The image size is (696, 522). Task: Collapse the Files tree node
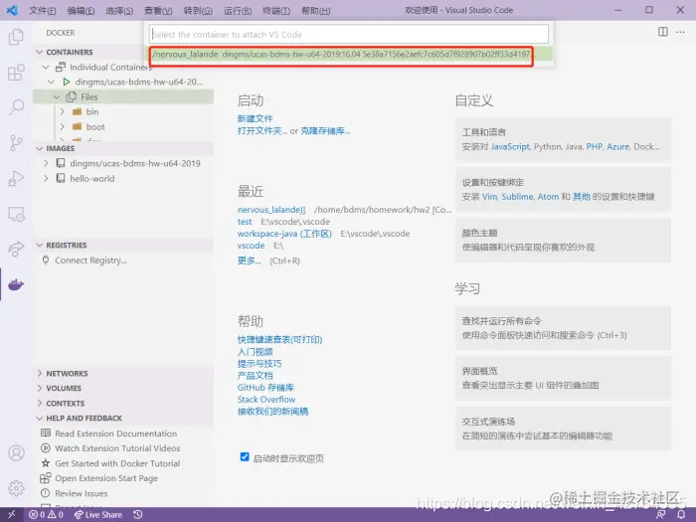(57, 96)
